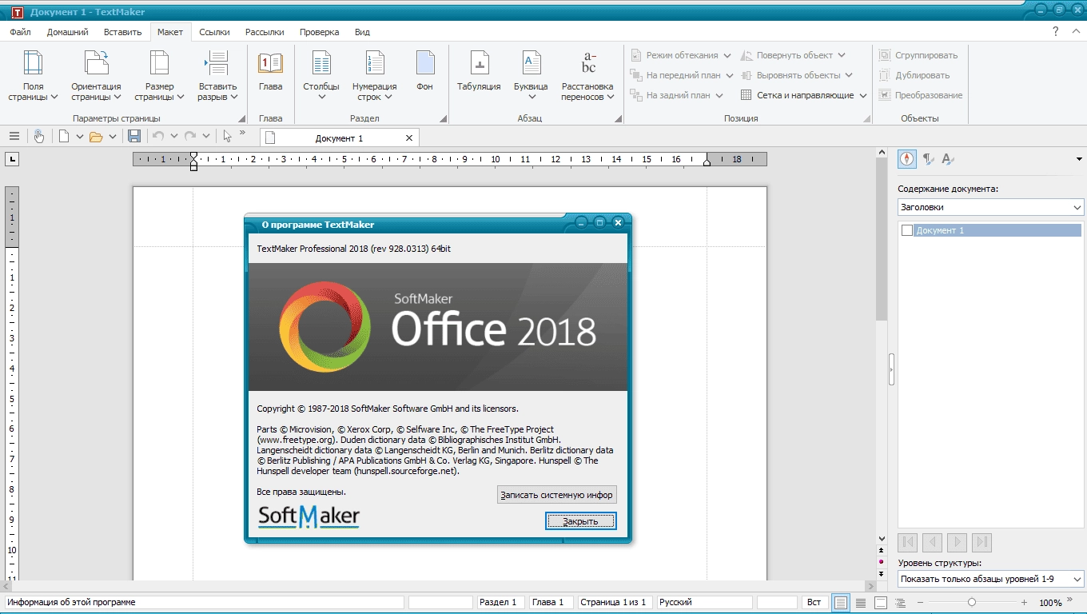Viewport: 1087px width, 614px height.
Task: Click the Буквица drop cap icon
Action: [x=531, y=63]
